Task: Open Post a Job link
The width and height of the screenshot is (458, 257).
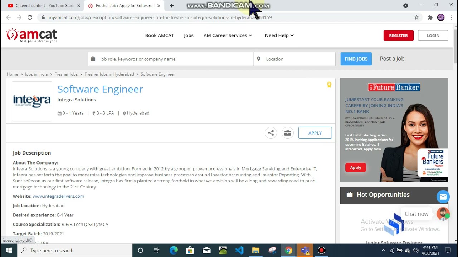Action: pos(392,59)
